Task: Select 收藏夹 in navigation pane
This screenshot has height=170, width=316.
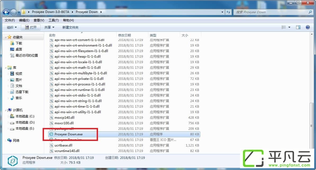Action: 18,37
